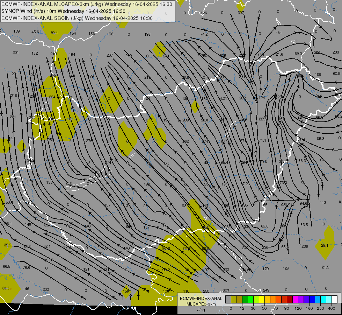This screenshot has width=342, height=315.
Task: Click the map value 69.6
Action: pyautogui.click(x=264, y=226)
